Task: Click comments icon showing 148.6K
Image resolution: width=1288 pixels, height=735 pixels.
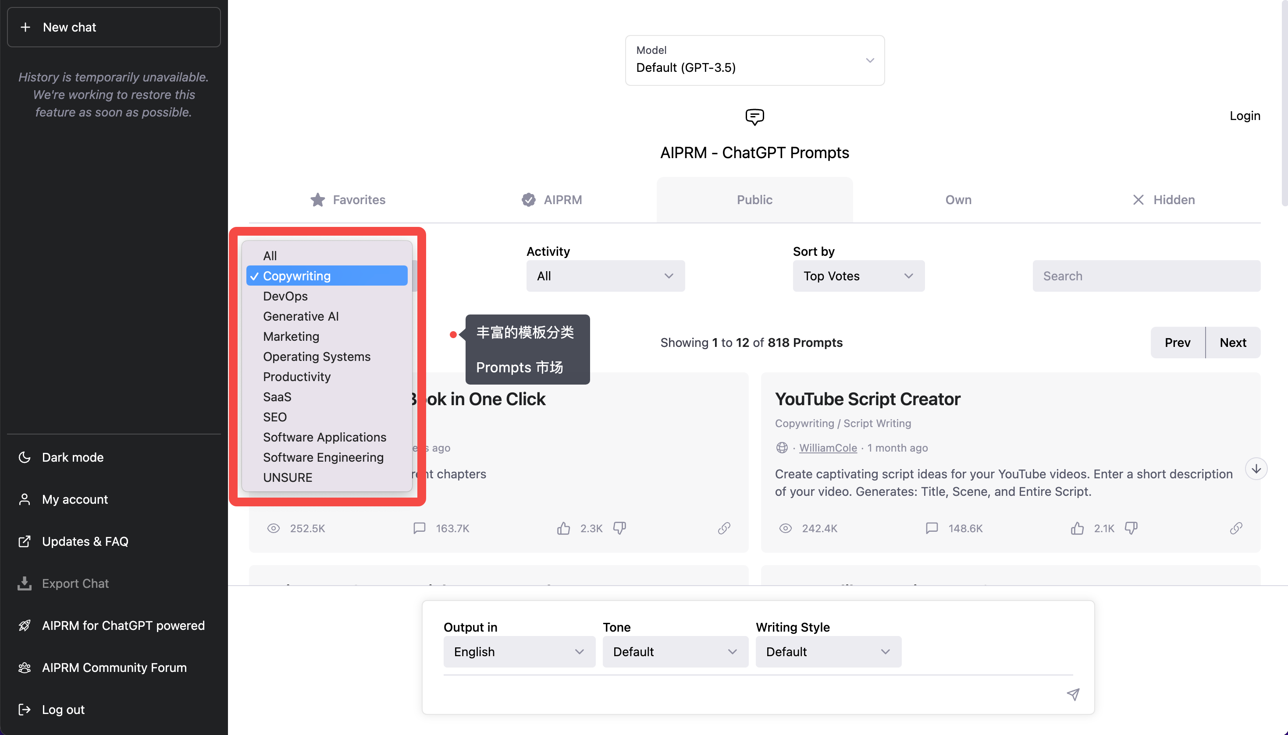Action: coord(932,529)
